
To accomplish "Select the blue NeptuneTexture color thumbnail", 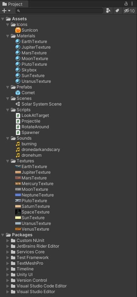I will coord(18,195).
